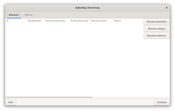Sort by the Benutzername column header
This screenshot has width=175, height=111.
tap(101, 21)
